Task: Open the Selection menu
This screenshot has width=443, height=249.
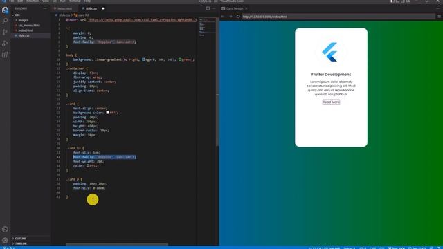Action: coord(33,1)
